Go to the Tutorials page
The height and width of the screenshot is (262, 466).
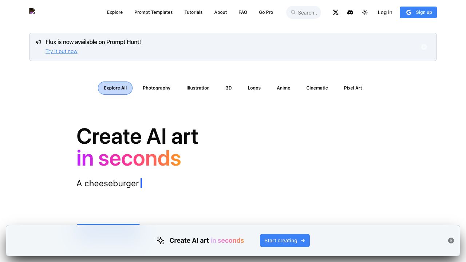193,12
